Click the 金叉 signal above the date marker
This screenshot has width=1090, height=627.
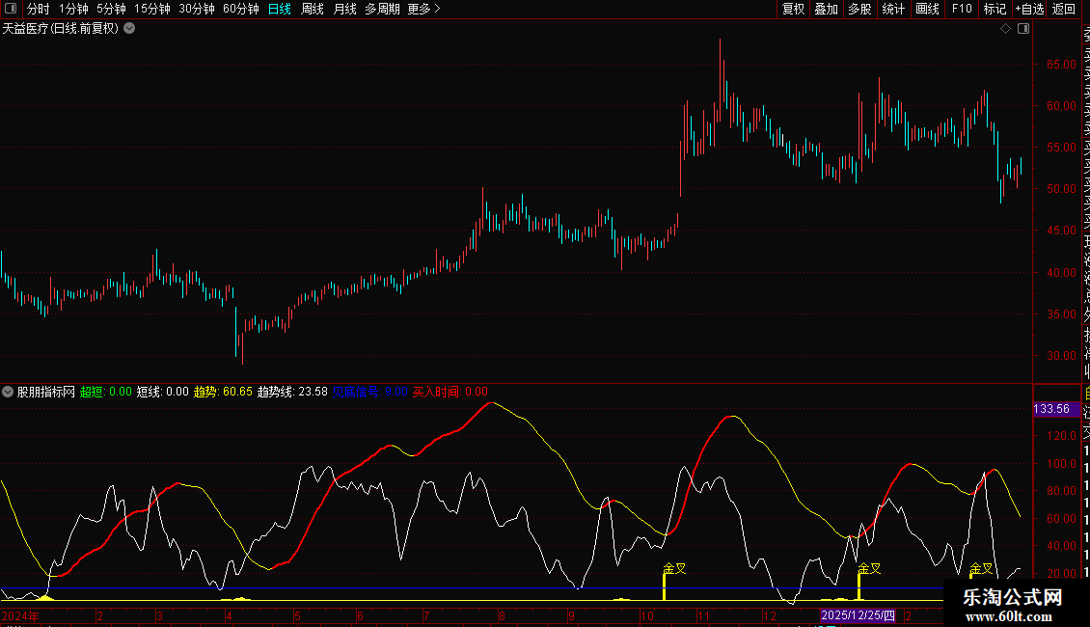(870, 568)
